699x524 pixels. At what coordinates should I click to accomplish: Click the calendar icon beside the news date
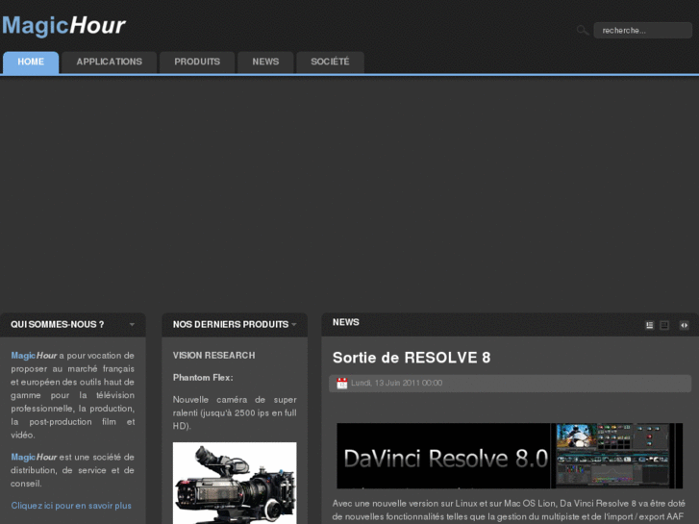(342, 383)
